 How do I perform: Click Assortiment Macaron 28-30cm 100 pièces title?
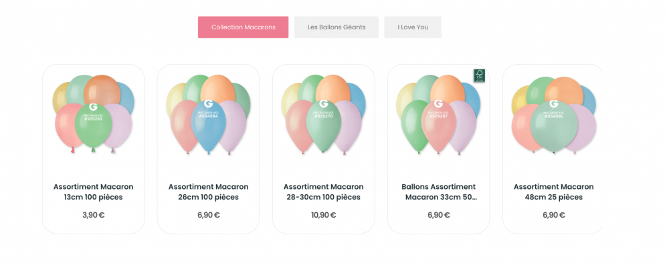[x=323, y=192]
